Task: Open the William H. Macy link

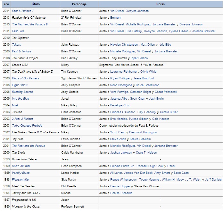Action: pyautogui.click(x=173, y=180)
